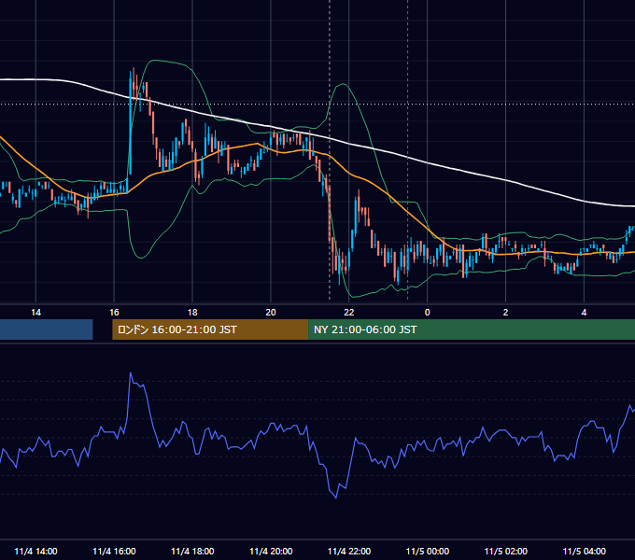The width and height of the screenshot is (635, 560).
Task: Click the hour label 18 on price chart axis
Action: pos(192,313)
